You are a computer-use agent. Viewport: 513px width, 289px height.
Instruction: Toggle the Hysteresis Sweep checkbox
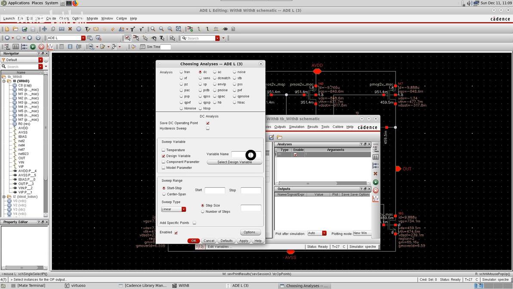[207, 128]
